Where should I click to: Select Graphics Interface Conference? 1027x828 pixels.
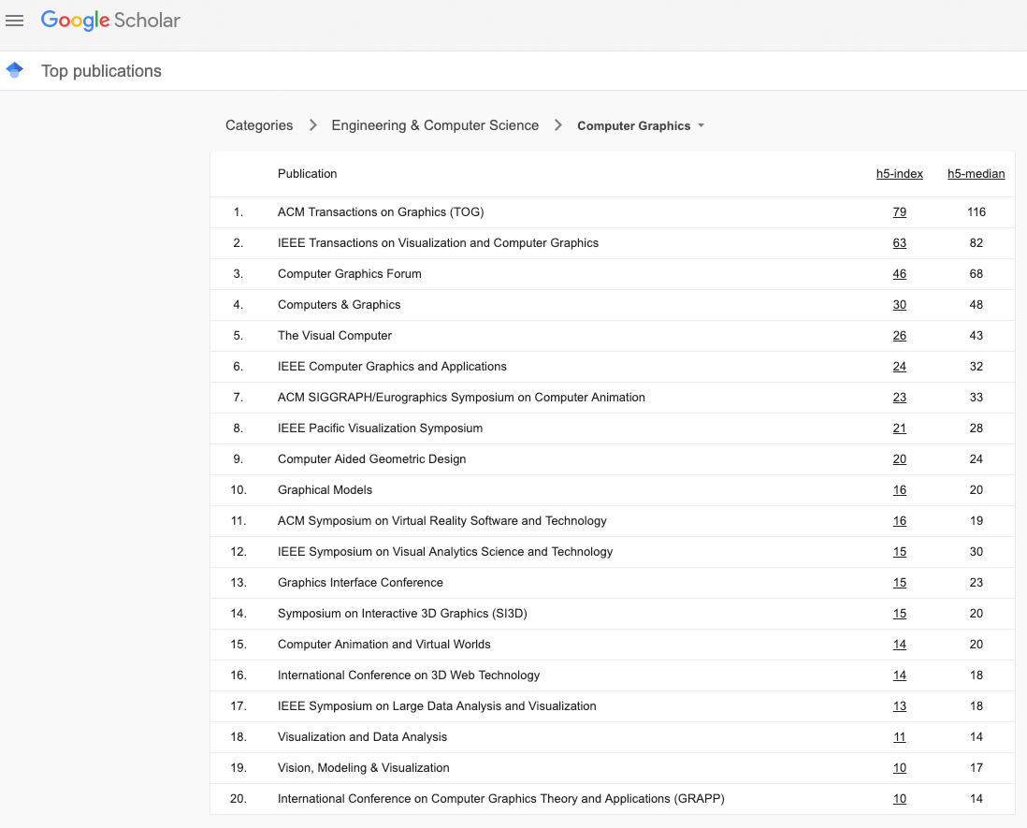pyautogui.click(x=360, y=582)
